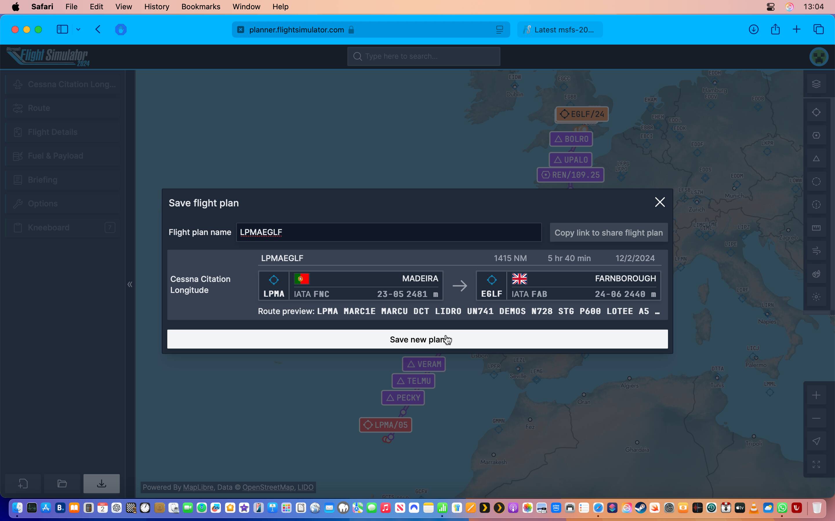The height and width of the screenshot is (521, 835).
Task: Toggle the collapse sidebar arrow button
Action: [x=130, y=284]
